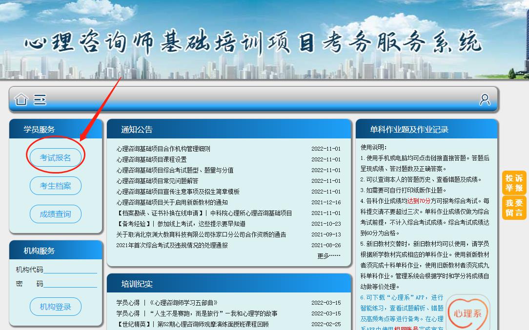
Task: Click the 投诉举报 orange side button
Action: click(514, 183)
